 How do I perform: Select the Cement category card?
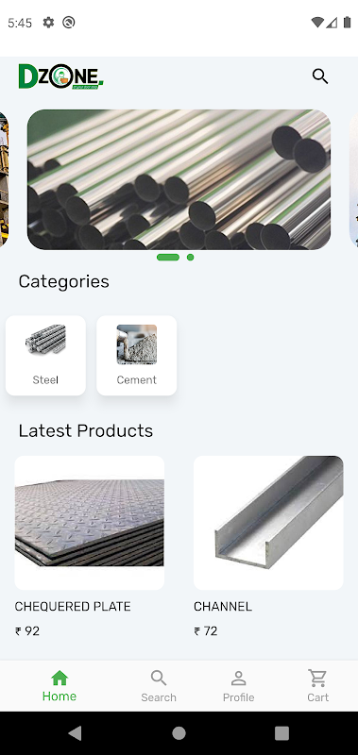(137, 356)
